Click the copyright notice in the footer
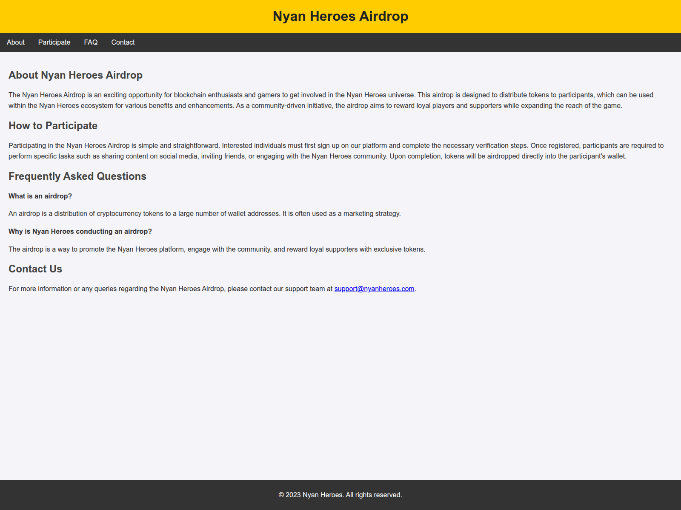Image resolution: width=681 pixels, height=510 pixels. (340, 495)
